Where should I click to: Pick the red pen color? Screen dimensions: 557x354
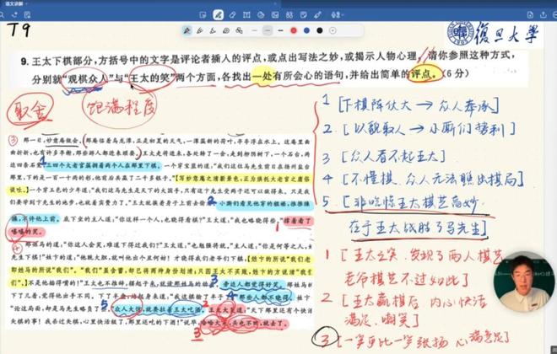[x=294, y=30]
